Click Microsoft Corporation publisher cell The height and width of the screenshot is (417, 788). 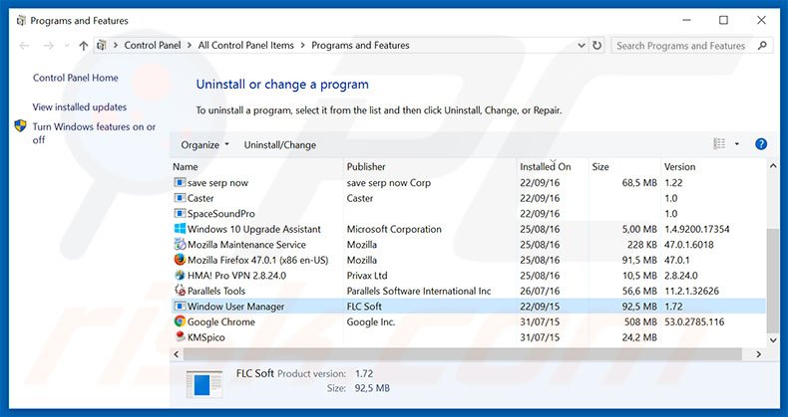tap(394, 229)
